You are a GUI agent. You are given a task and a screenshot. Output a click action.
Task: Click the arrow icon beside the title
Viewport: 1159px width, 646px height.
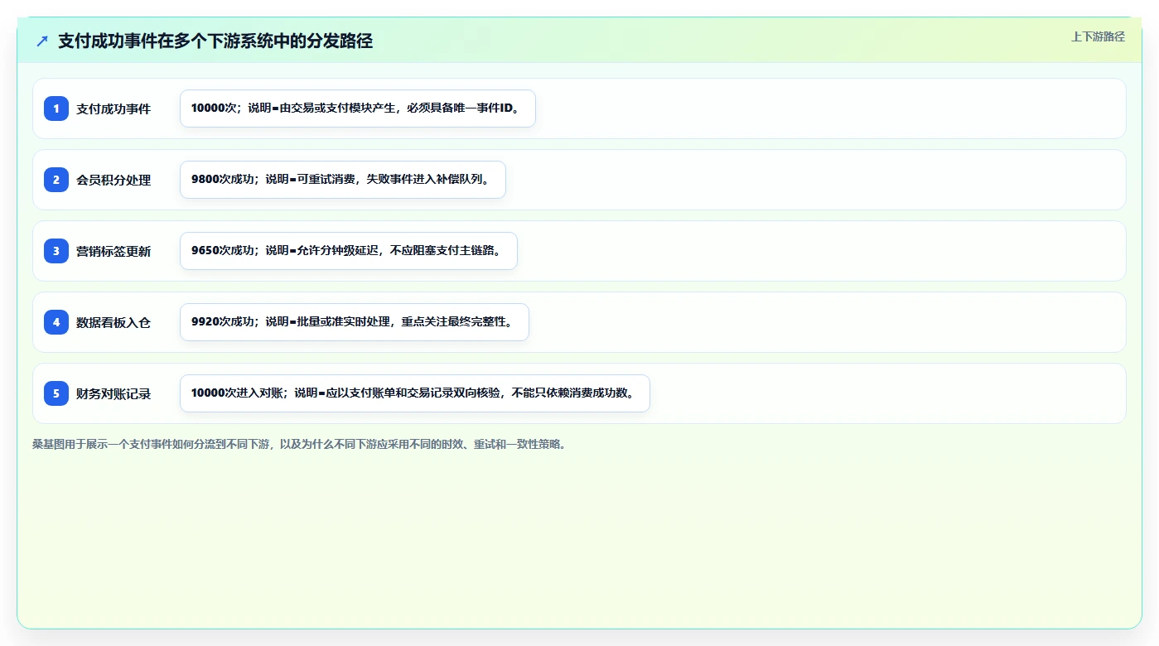tap(42, 41)
